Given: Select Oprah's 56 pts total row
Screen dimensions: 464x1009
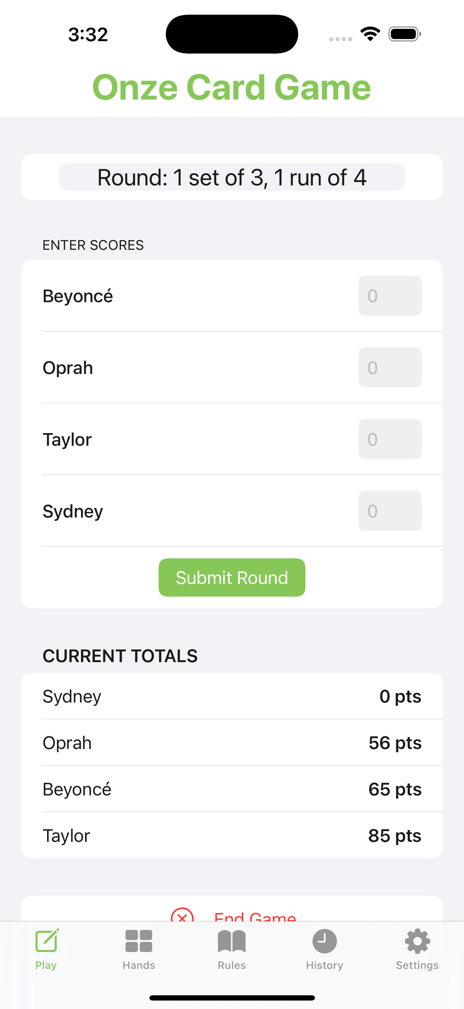Looking at the screenshot, I should (x=232, y=742).
